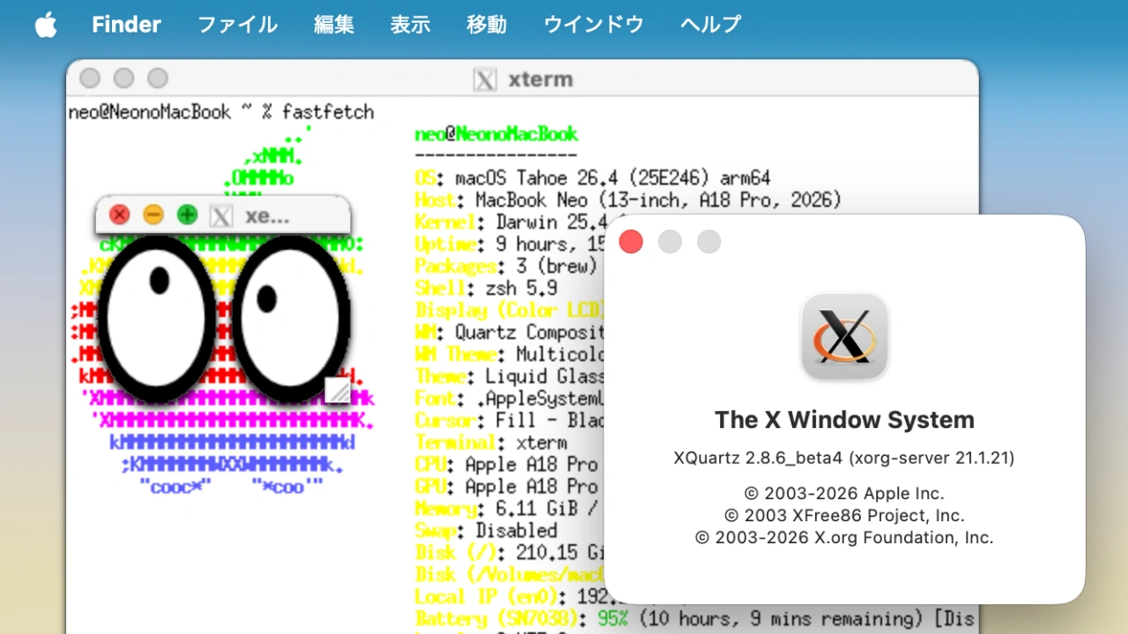Click the green zoom button on the xeyes window

pyautogui.click(x=187, y=214)
